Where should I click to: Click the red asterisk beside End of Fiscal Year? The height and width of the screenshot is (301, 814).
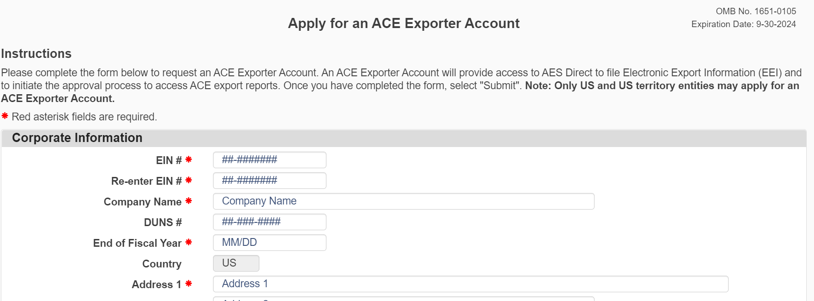(x=189, y=242)
